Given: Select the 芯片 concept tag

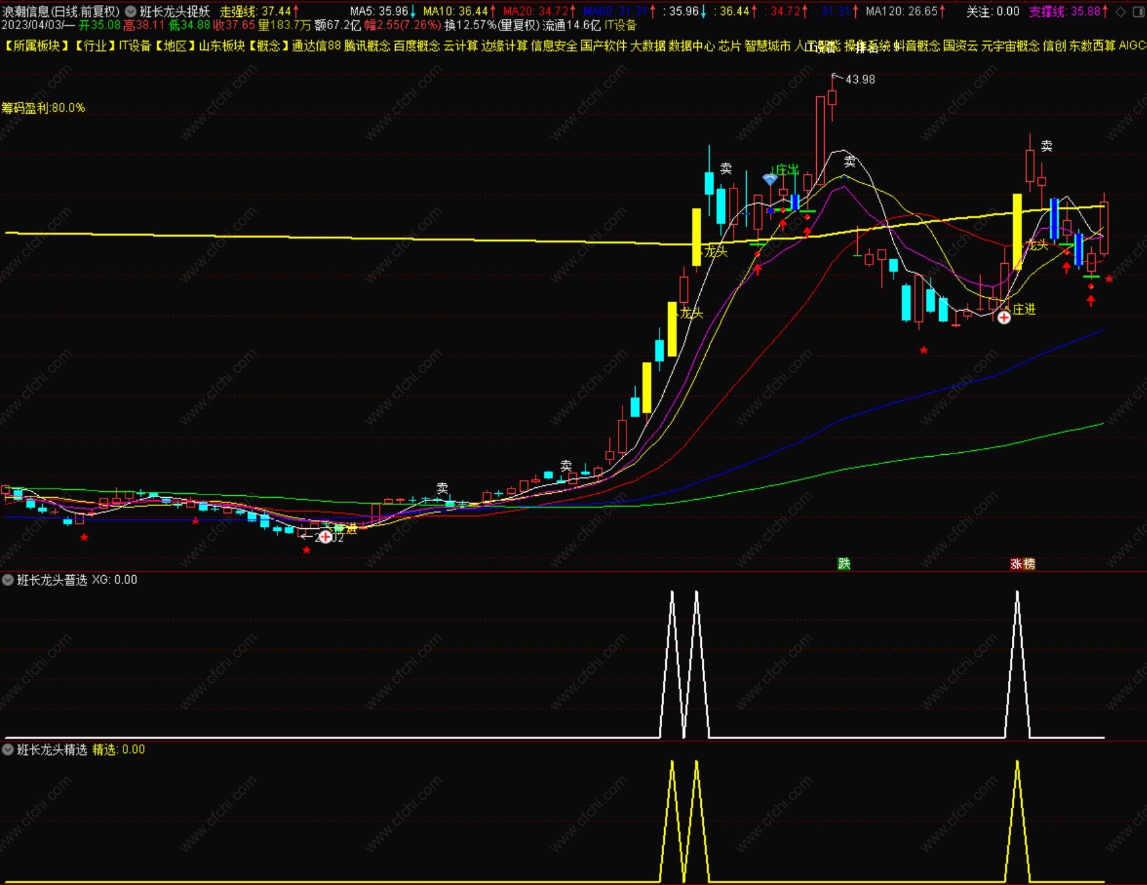Looking at the screenshot, I should tap(729, 45).
